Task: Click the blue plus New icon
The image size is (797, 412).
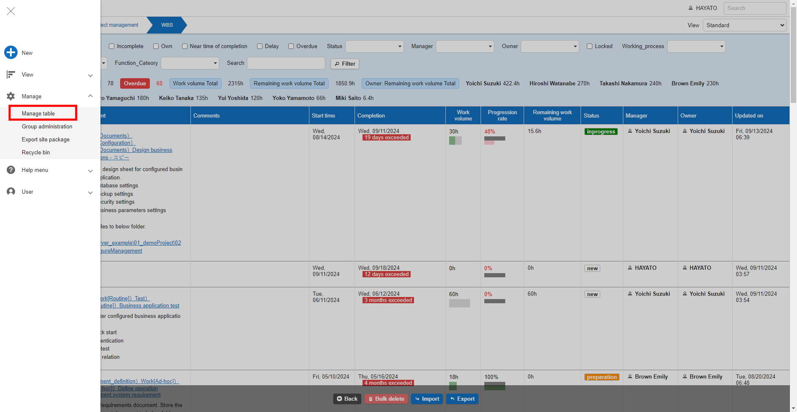Action: [x=11, y=52]
